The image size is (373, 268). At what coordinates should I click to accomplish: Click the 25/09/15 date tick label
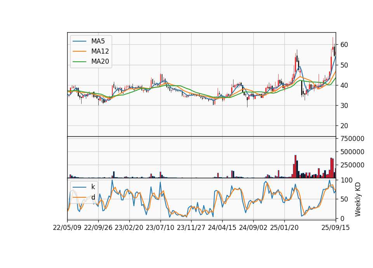pos(335,228)
